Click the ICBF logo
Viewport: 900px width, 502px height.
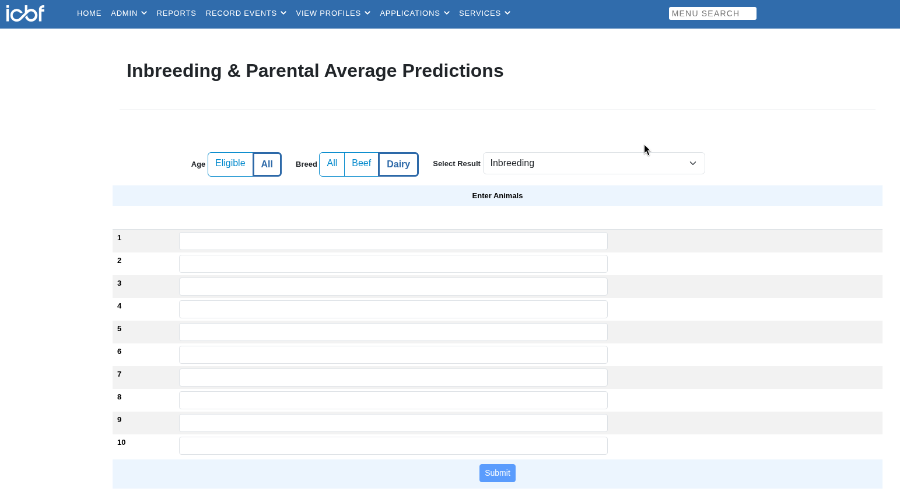[25, 13]
